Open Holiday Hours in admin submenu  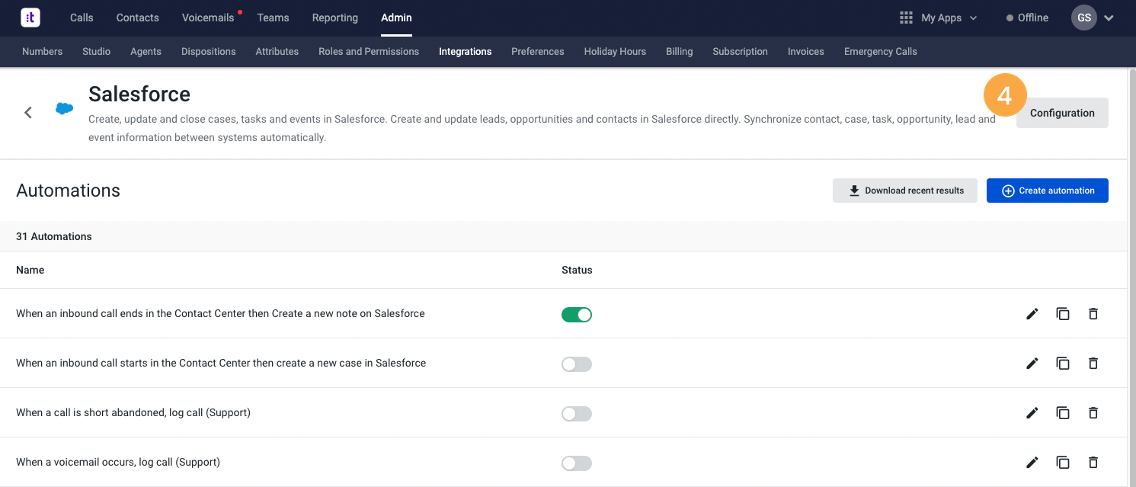point(615,52)
